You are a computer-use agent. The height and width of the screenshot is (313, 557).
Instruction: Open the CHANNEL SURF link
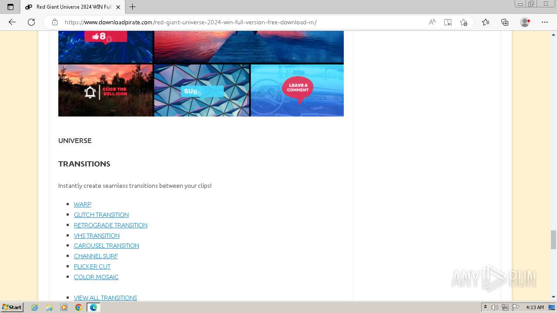(96, 256)
